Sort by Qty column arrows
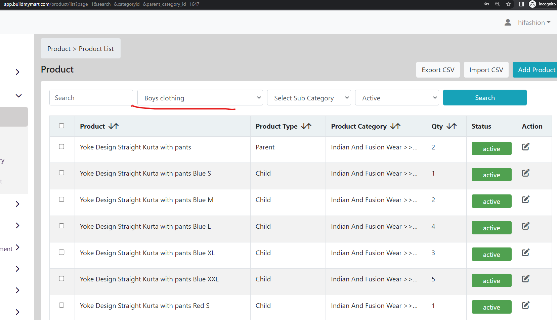Viewport: 557px width, 320px height. pos(452,126)
